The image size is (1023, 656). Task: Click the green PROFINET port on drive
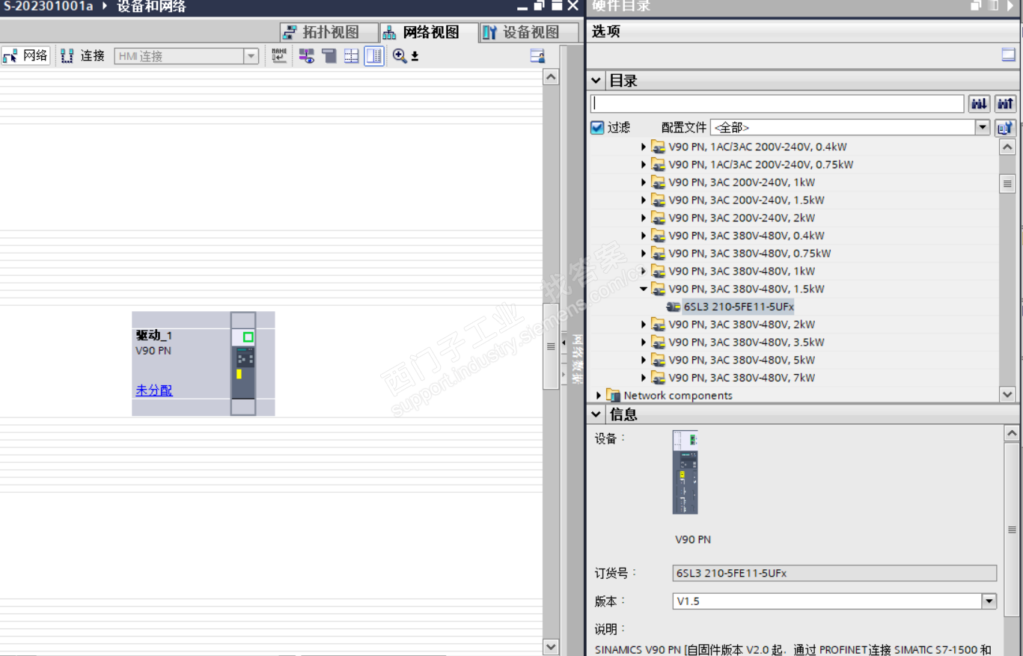coord(248,337)
